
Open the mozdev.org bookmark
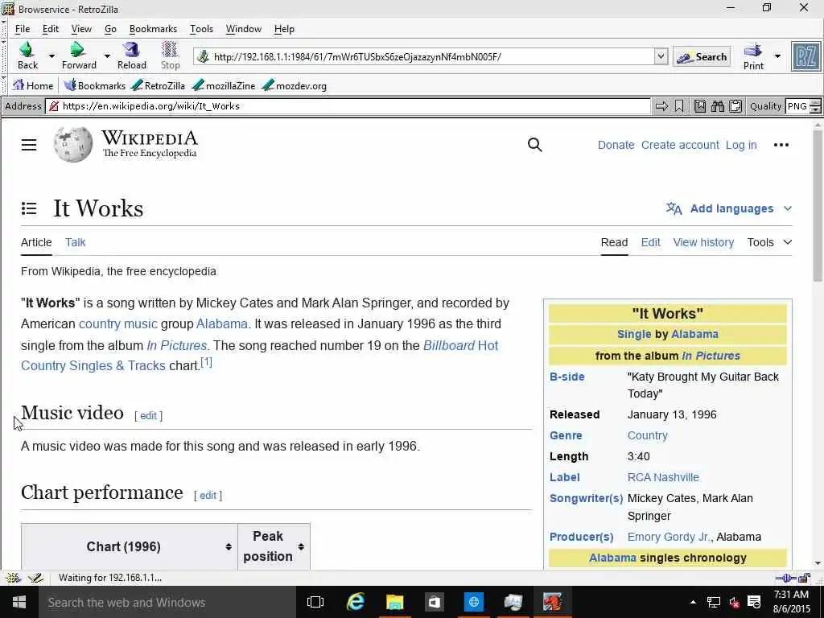pos(295,85)
